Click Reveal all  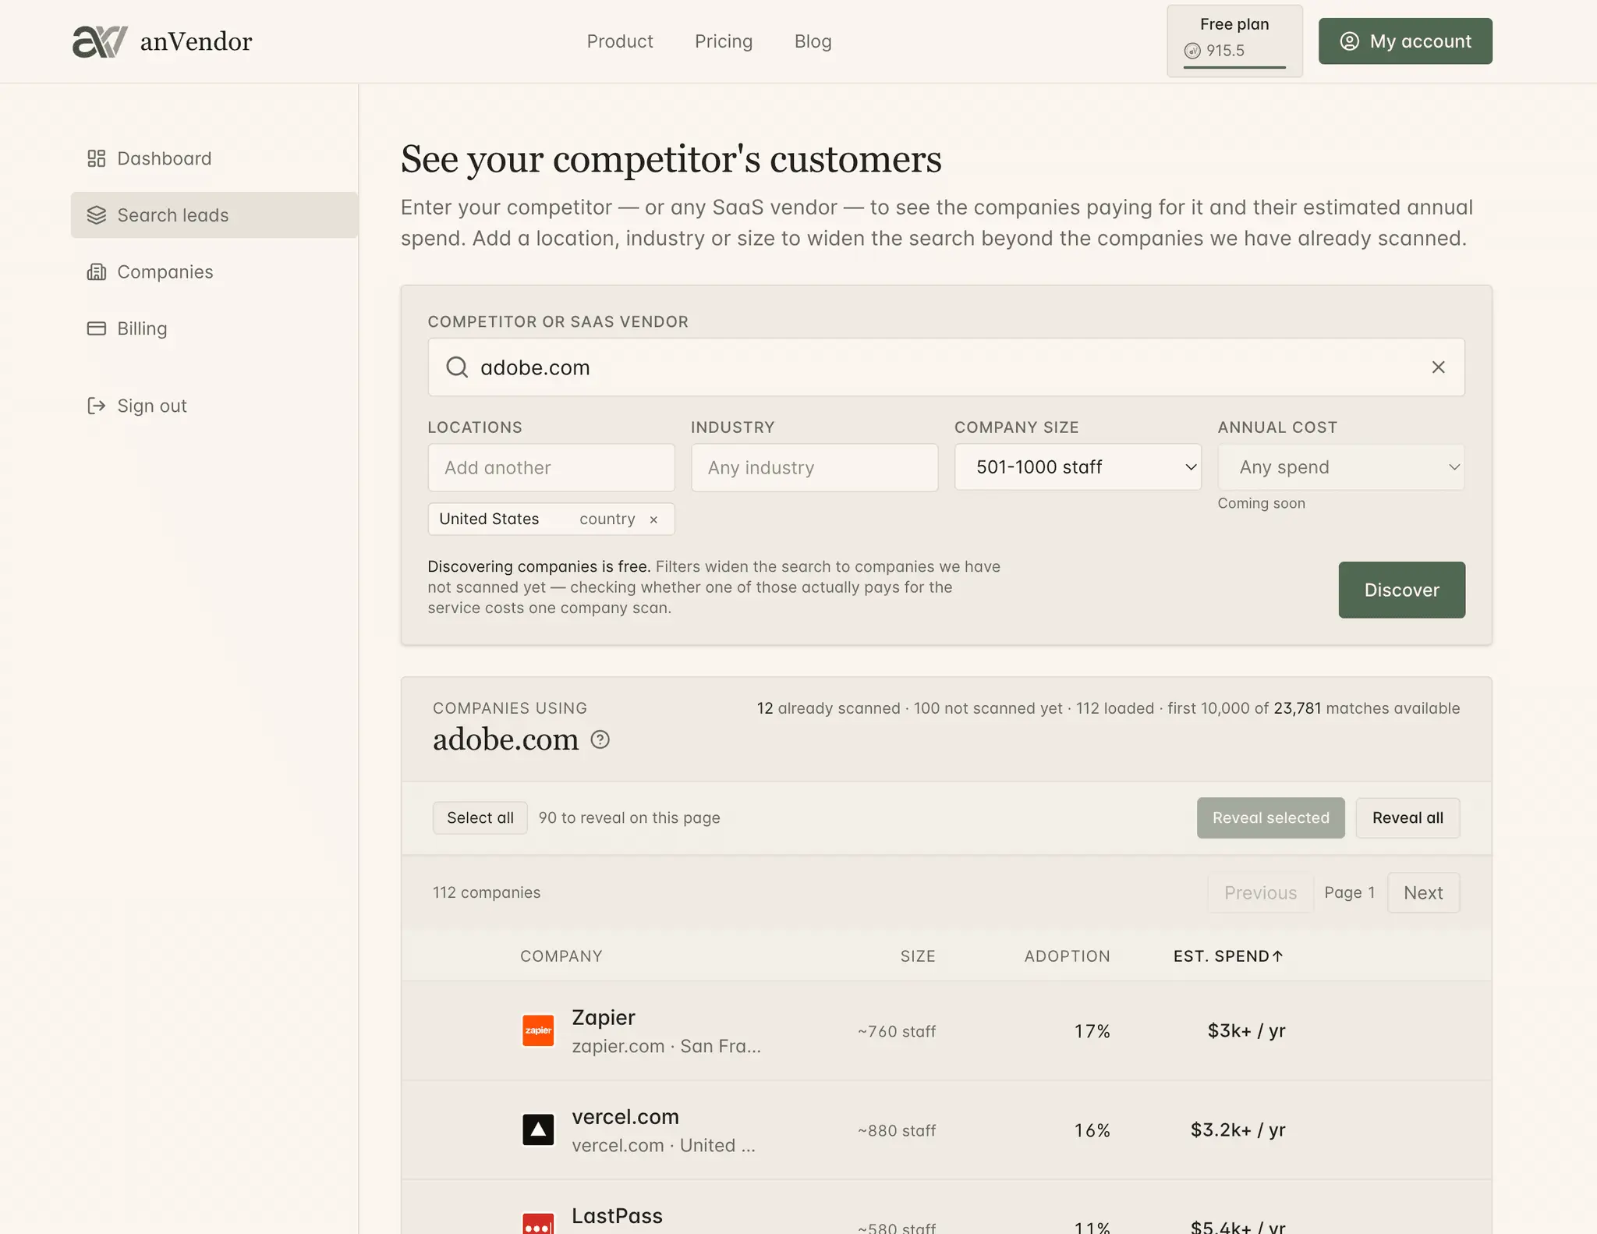click(1408, 817)
